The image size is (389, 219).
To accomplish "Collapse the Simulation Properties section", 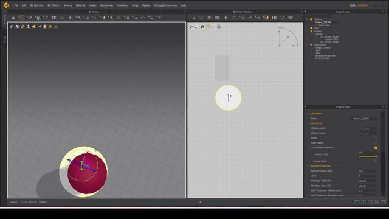I will click(308, 166).
